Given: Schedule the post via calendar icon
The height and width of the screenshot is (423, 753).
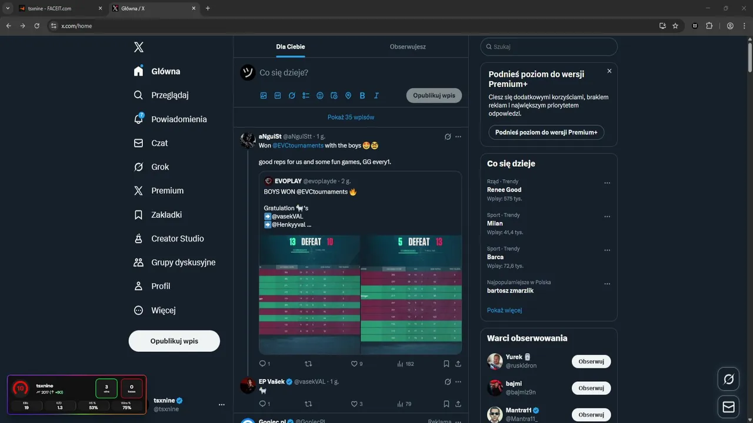Looking at the screenshot, I should (334, 95).
